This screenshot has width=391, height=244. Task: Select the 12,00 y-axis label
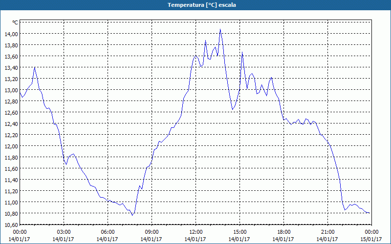11,146
